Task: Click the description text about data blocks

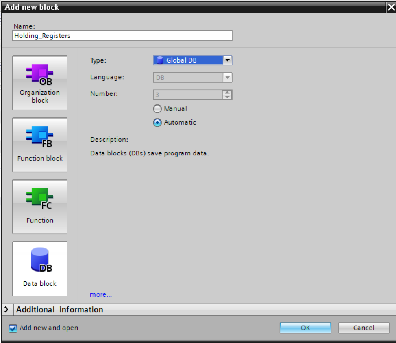Action: (150, 153)
